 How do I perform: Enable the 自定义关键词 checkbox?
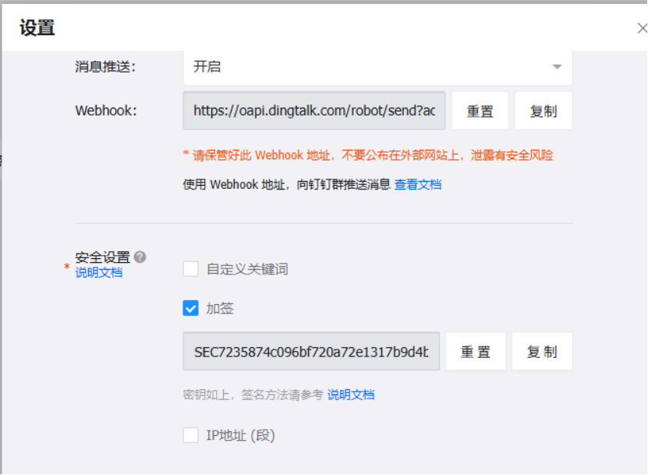[190, 269]
